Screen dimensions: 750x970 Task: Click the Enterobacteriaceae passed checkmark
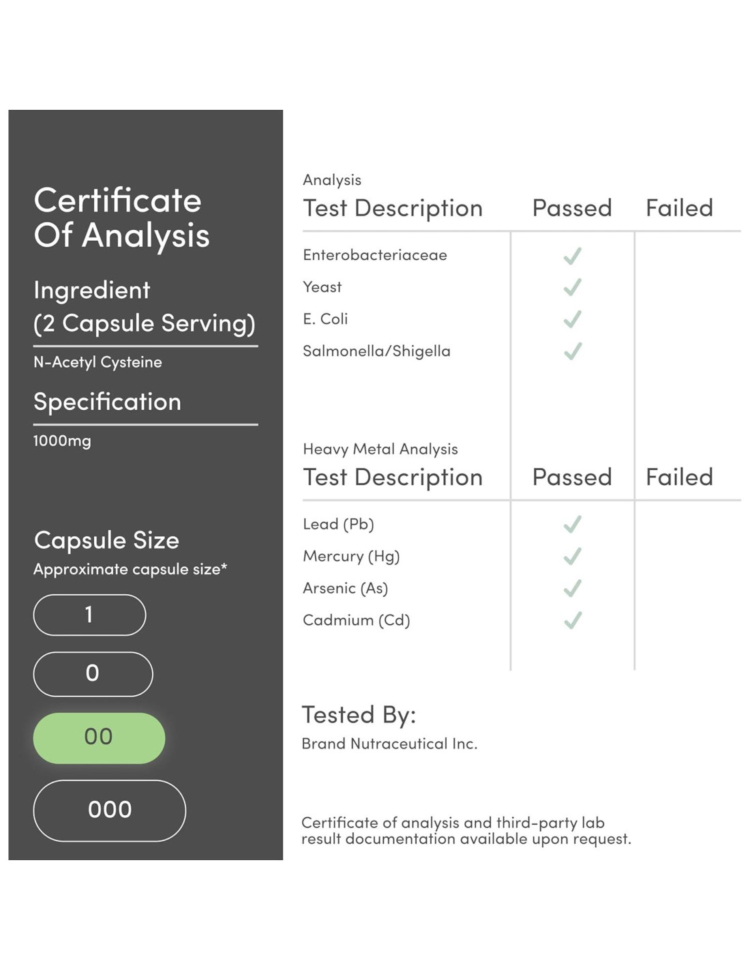click(572, 256)
